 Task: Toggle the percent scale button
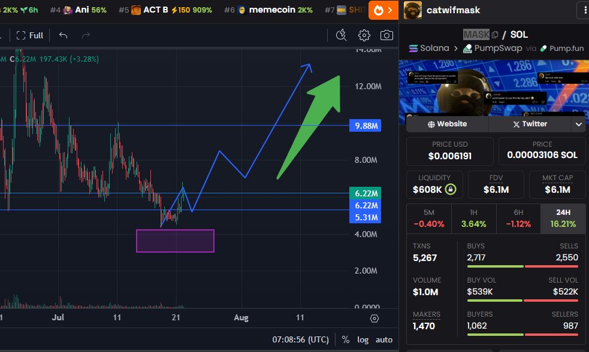point(346,339)
